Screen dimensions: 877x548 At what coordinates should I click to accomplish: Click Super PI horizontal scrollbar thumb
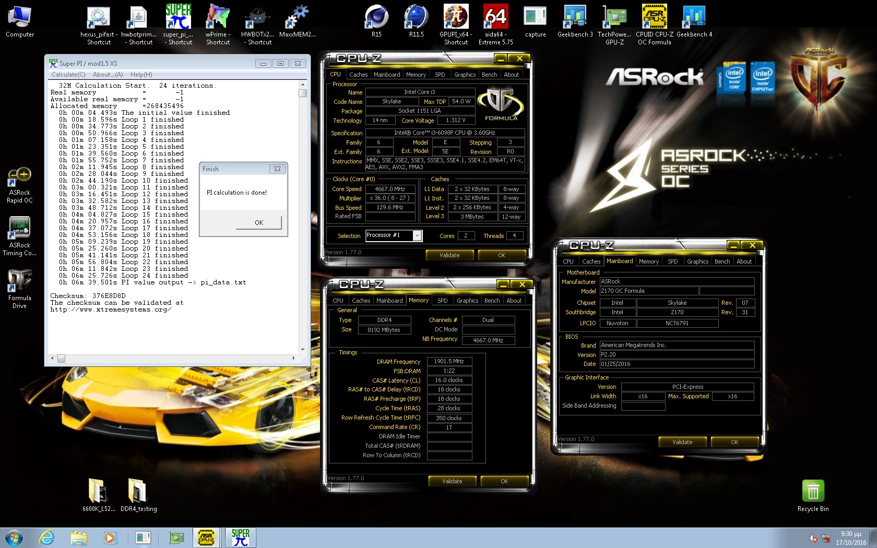61,359
